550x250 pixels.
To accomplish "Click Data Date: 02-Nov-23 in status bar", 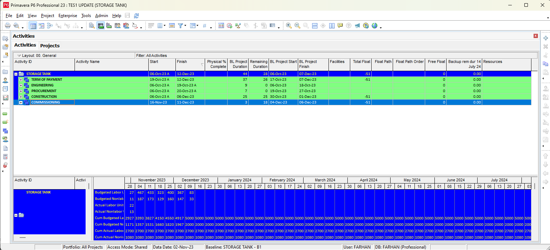I will click(173, 247).
